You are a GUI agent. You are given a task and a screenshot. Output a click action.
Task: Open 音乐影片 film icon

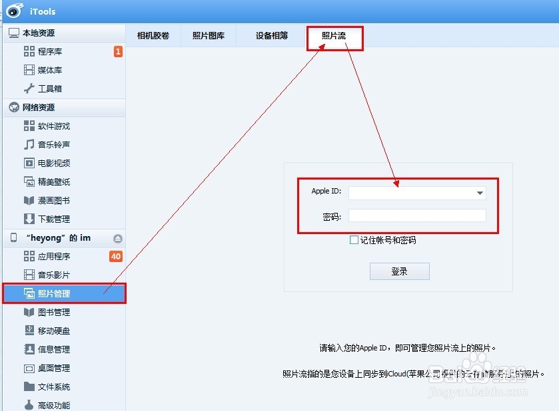[x=29, y=275]
